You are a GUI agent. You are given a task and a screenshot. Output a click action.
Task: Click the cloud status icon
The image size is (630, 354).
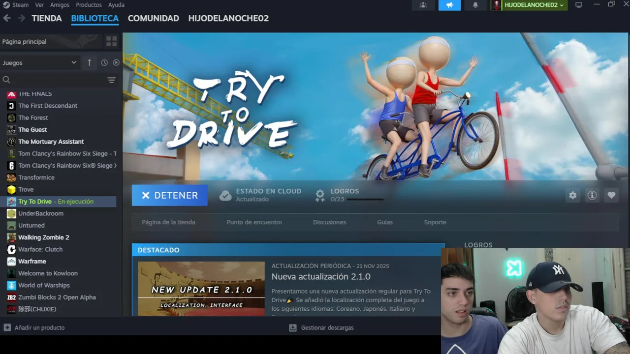(x=225, y=195)
